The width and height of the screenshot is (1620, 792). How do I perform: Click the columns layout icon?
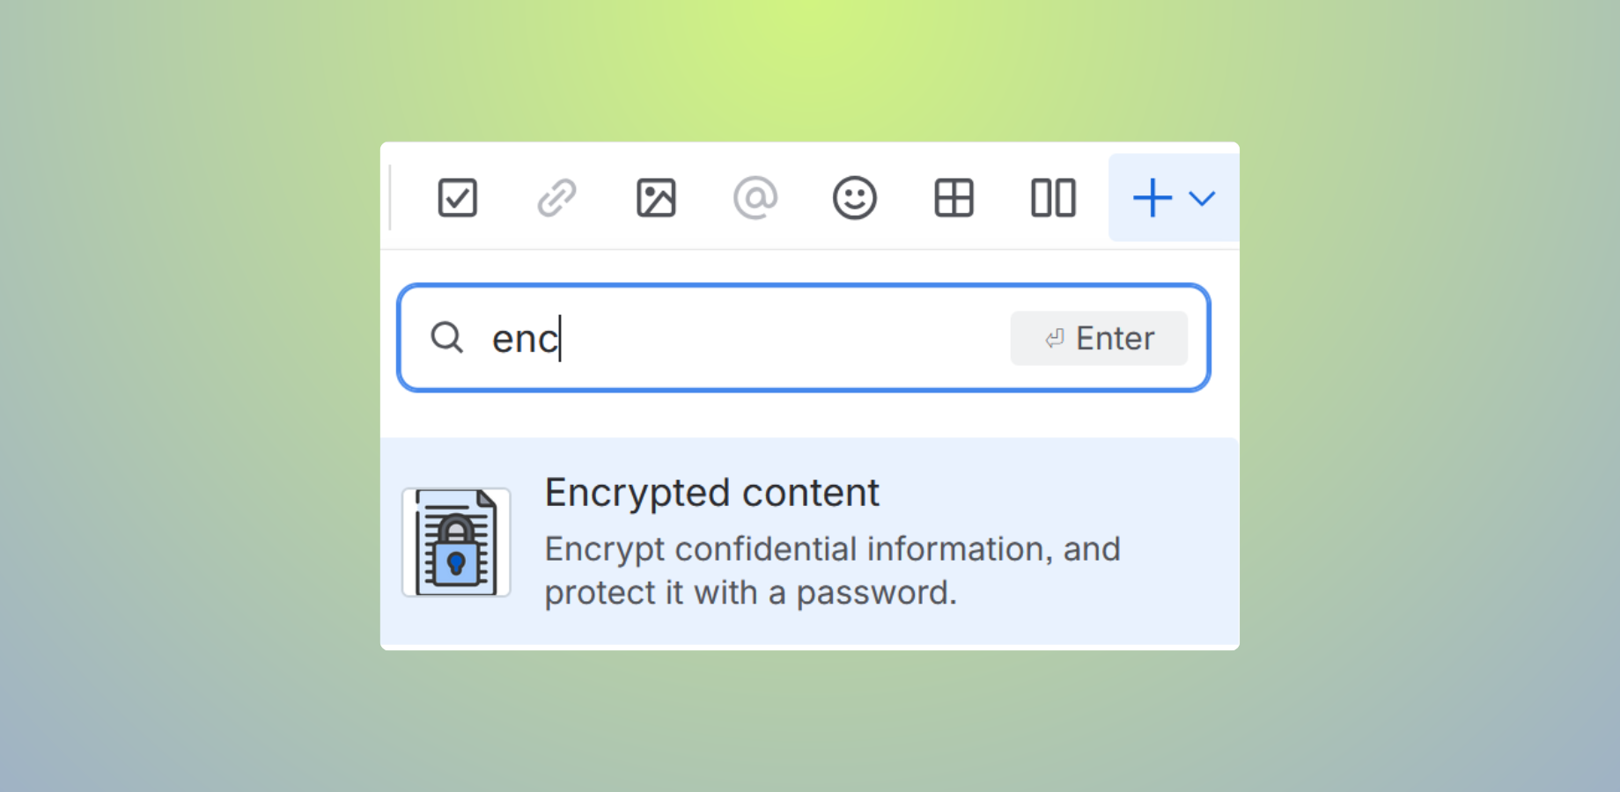pos(1053,198)
